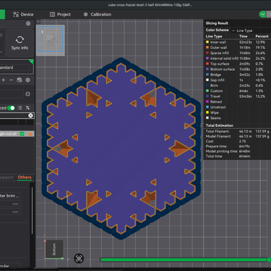Image resolution: width=271 pixels, height=271 pixels.
Task: Click the Inner wall yellow color swatch
Action: [x=207, y=42]
